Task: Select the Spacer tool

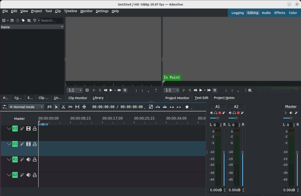Action: tap(70, 107)
